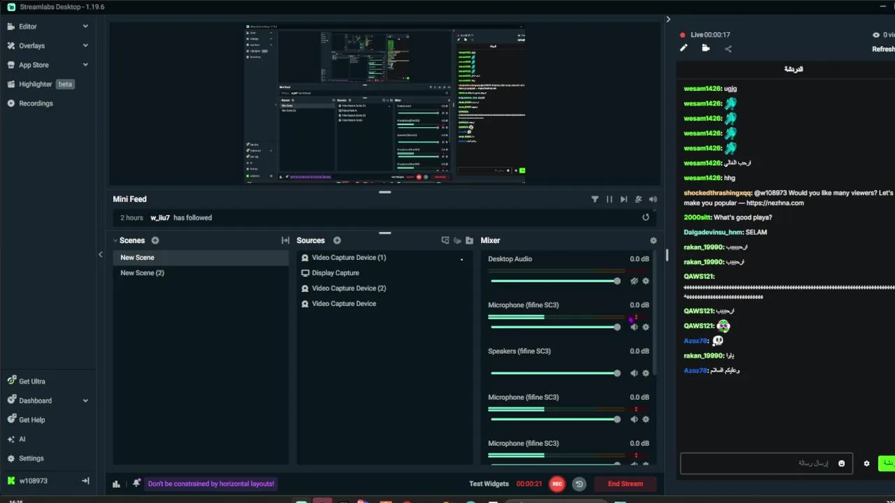Click the w108973 account name
Viewport: 895px width, 503px height.
point(34,481)
